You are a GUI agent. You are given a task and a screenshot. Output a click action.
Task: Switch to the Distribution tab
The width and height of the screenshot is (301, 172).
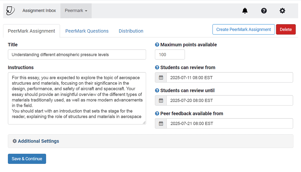131,31
